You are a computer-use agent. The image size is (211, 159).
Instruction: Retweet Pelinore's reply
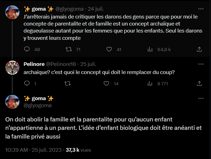tap(68, 83)
